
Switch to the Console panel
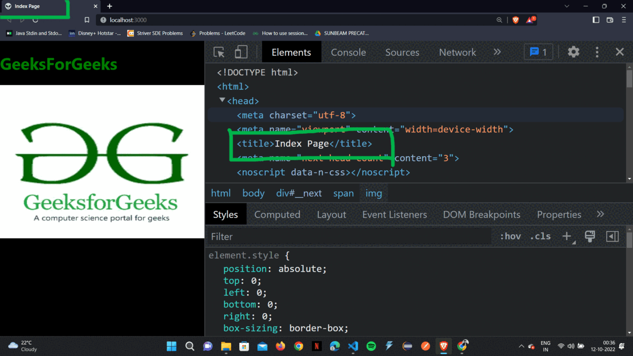pyautogui.click(x=348, y=52)
